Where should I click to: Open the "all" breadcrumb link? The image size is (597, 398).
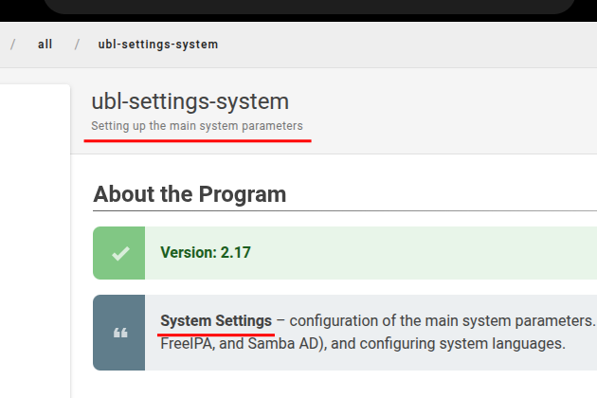click(x=45, y=45)
